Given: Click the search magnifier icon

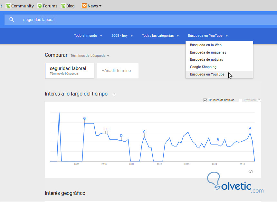Looking at the screenshot, I should click(12, 19).
